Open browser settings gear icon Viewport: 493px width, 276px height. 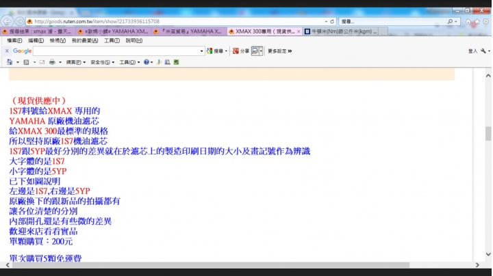[x=485, y=22]
